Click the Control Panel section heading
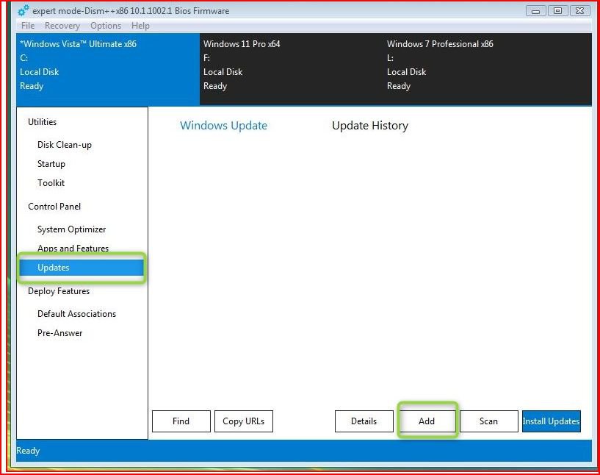600x475 pixels. click(54, 207)
